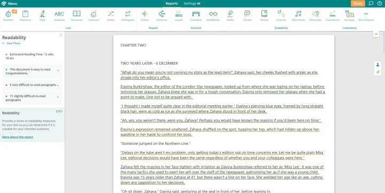
Task: Click the sentence 'Someone jumped on the Northern Line.'
Action: (x=156, y=143)
